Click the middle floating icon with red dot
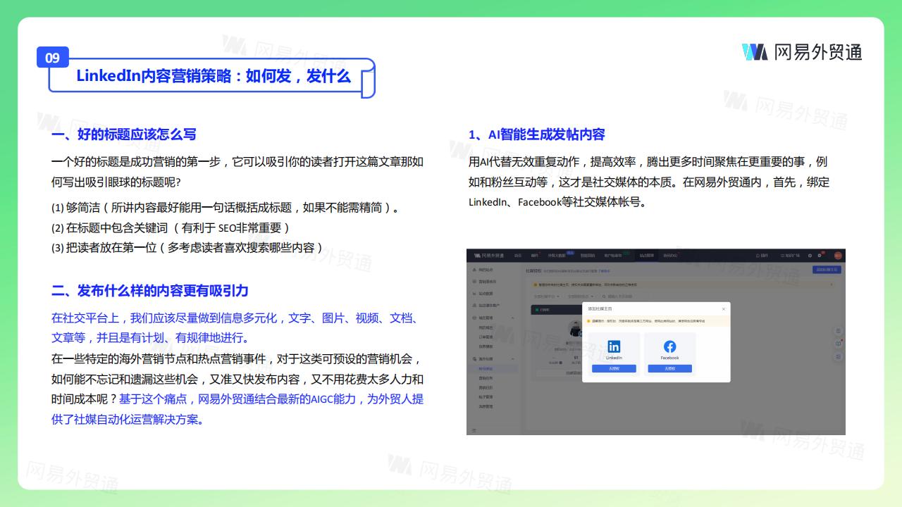 click(838, 344)
